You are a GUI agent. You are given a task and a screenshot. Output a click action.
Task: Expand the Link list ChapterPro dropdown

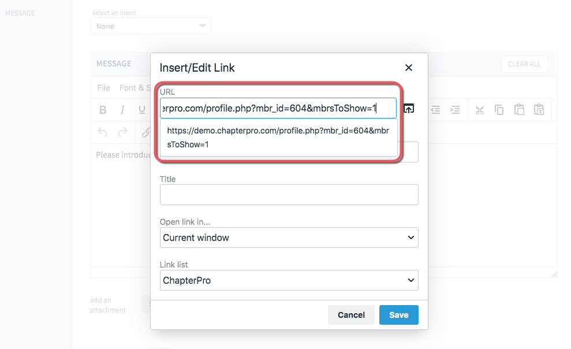click(289, 280)
